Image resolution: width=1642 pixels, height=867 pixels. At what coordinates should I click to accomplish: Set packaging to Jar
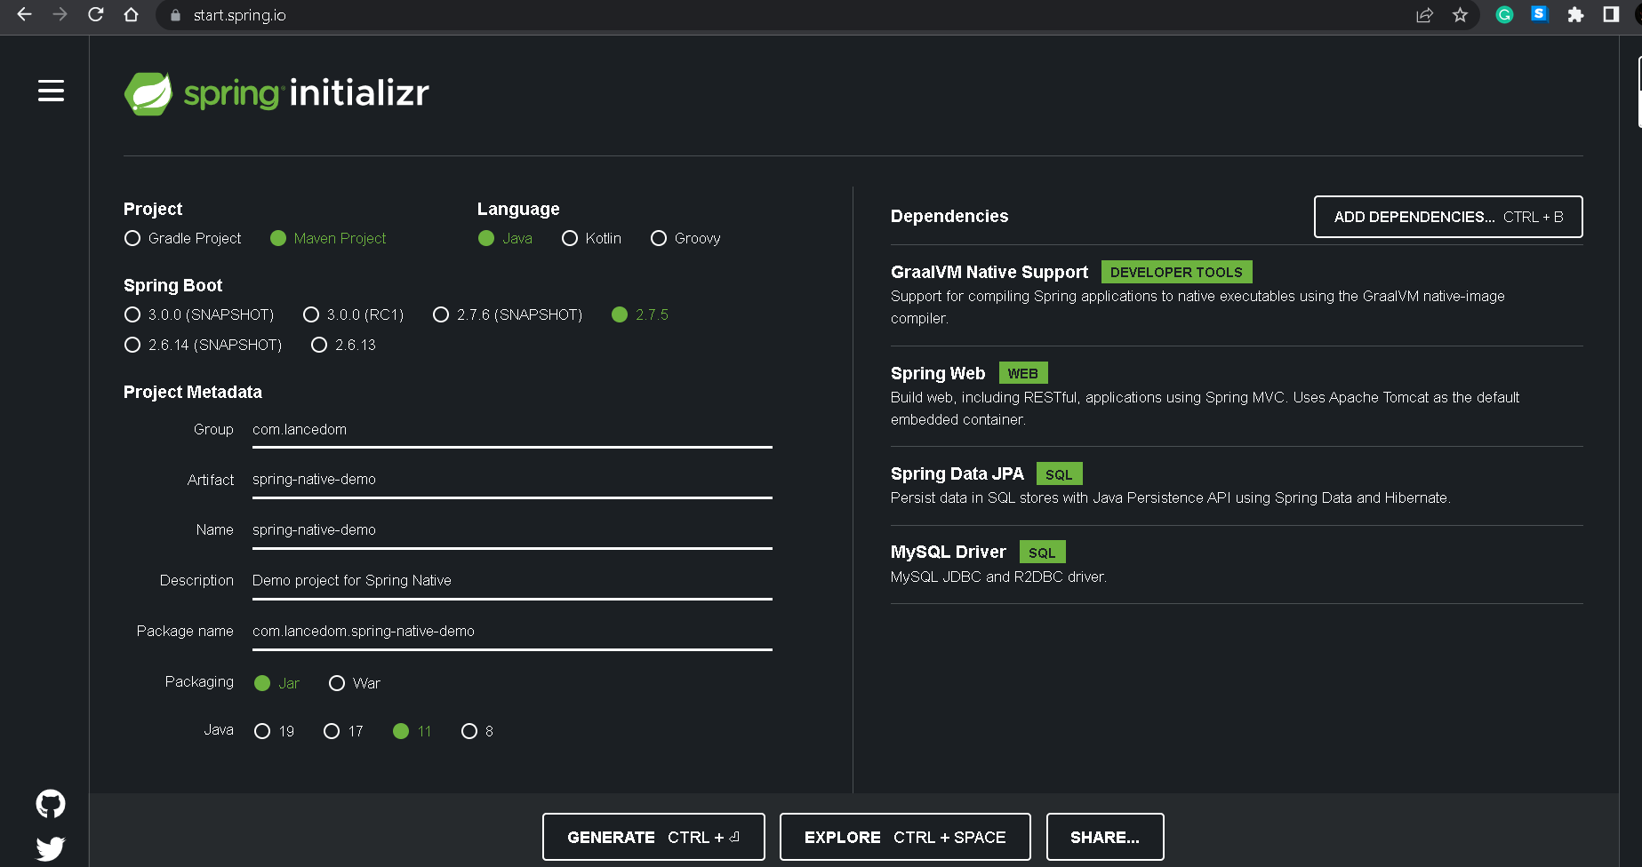276,683
